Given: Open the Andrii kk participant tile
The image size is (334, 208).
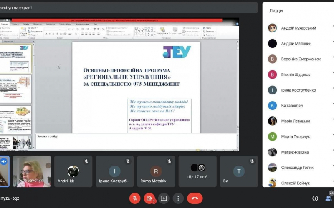Looking at the screenshot, I should point(73,171).
